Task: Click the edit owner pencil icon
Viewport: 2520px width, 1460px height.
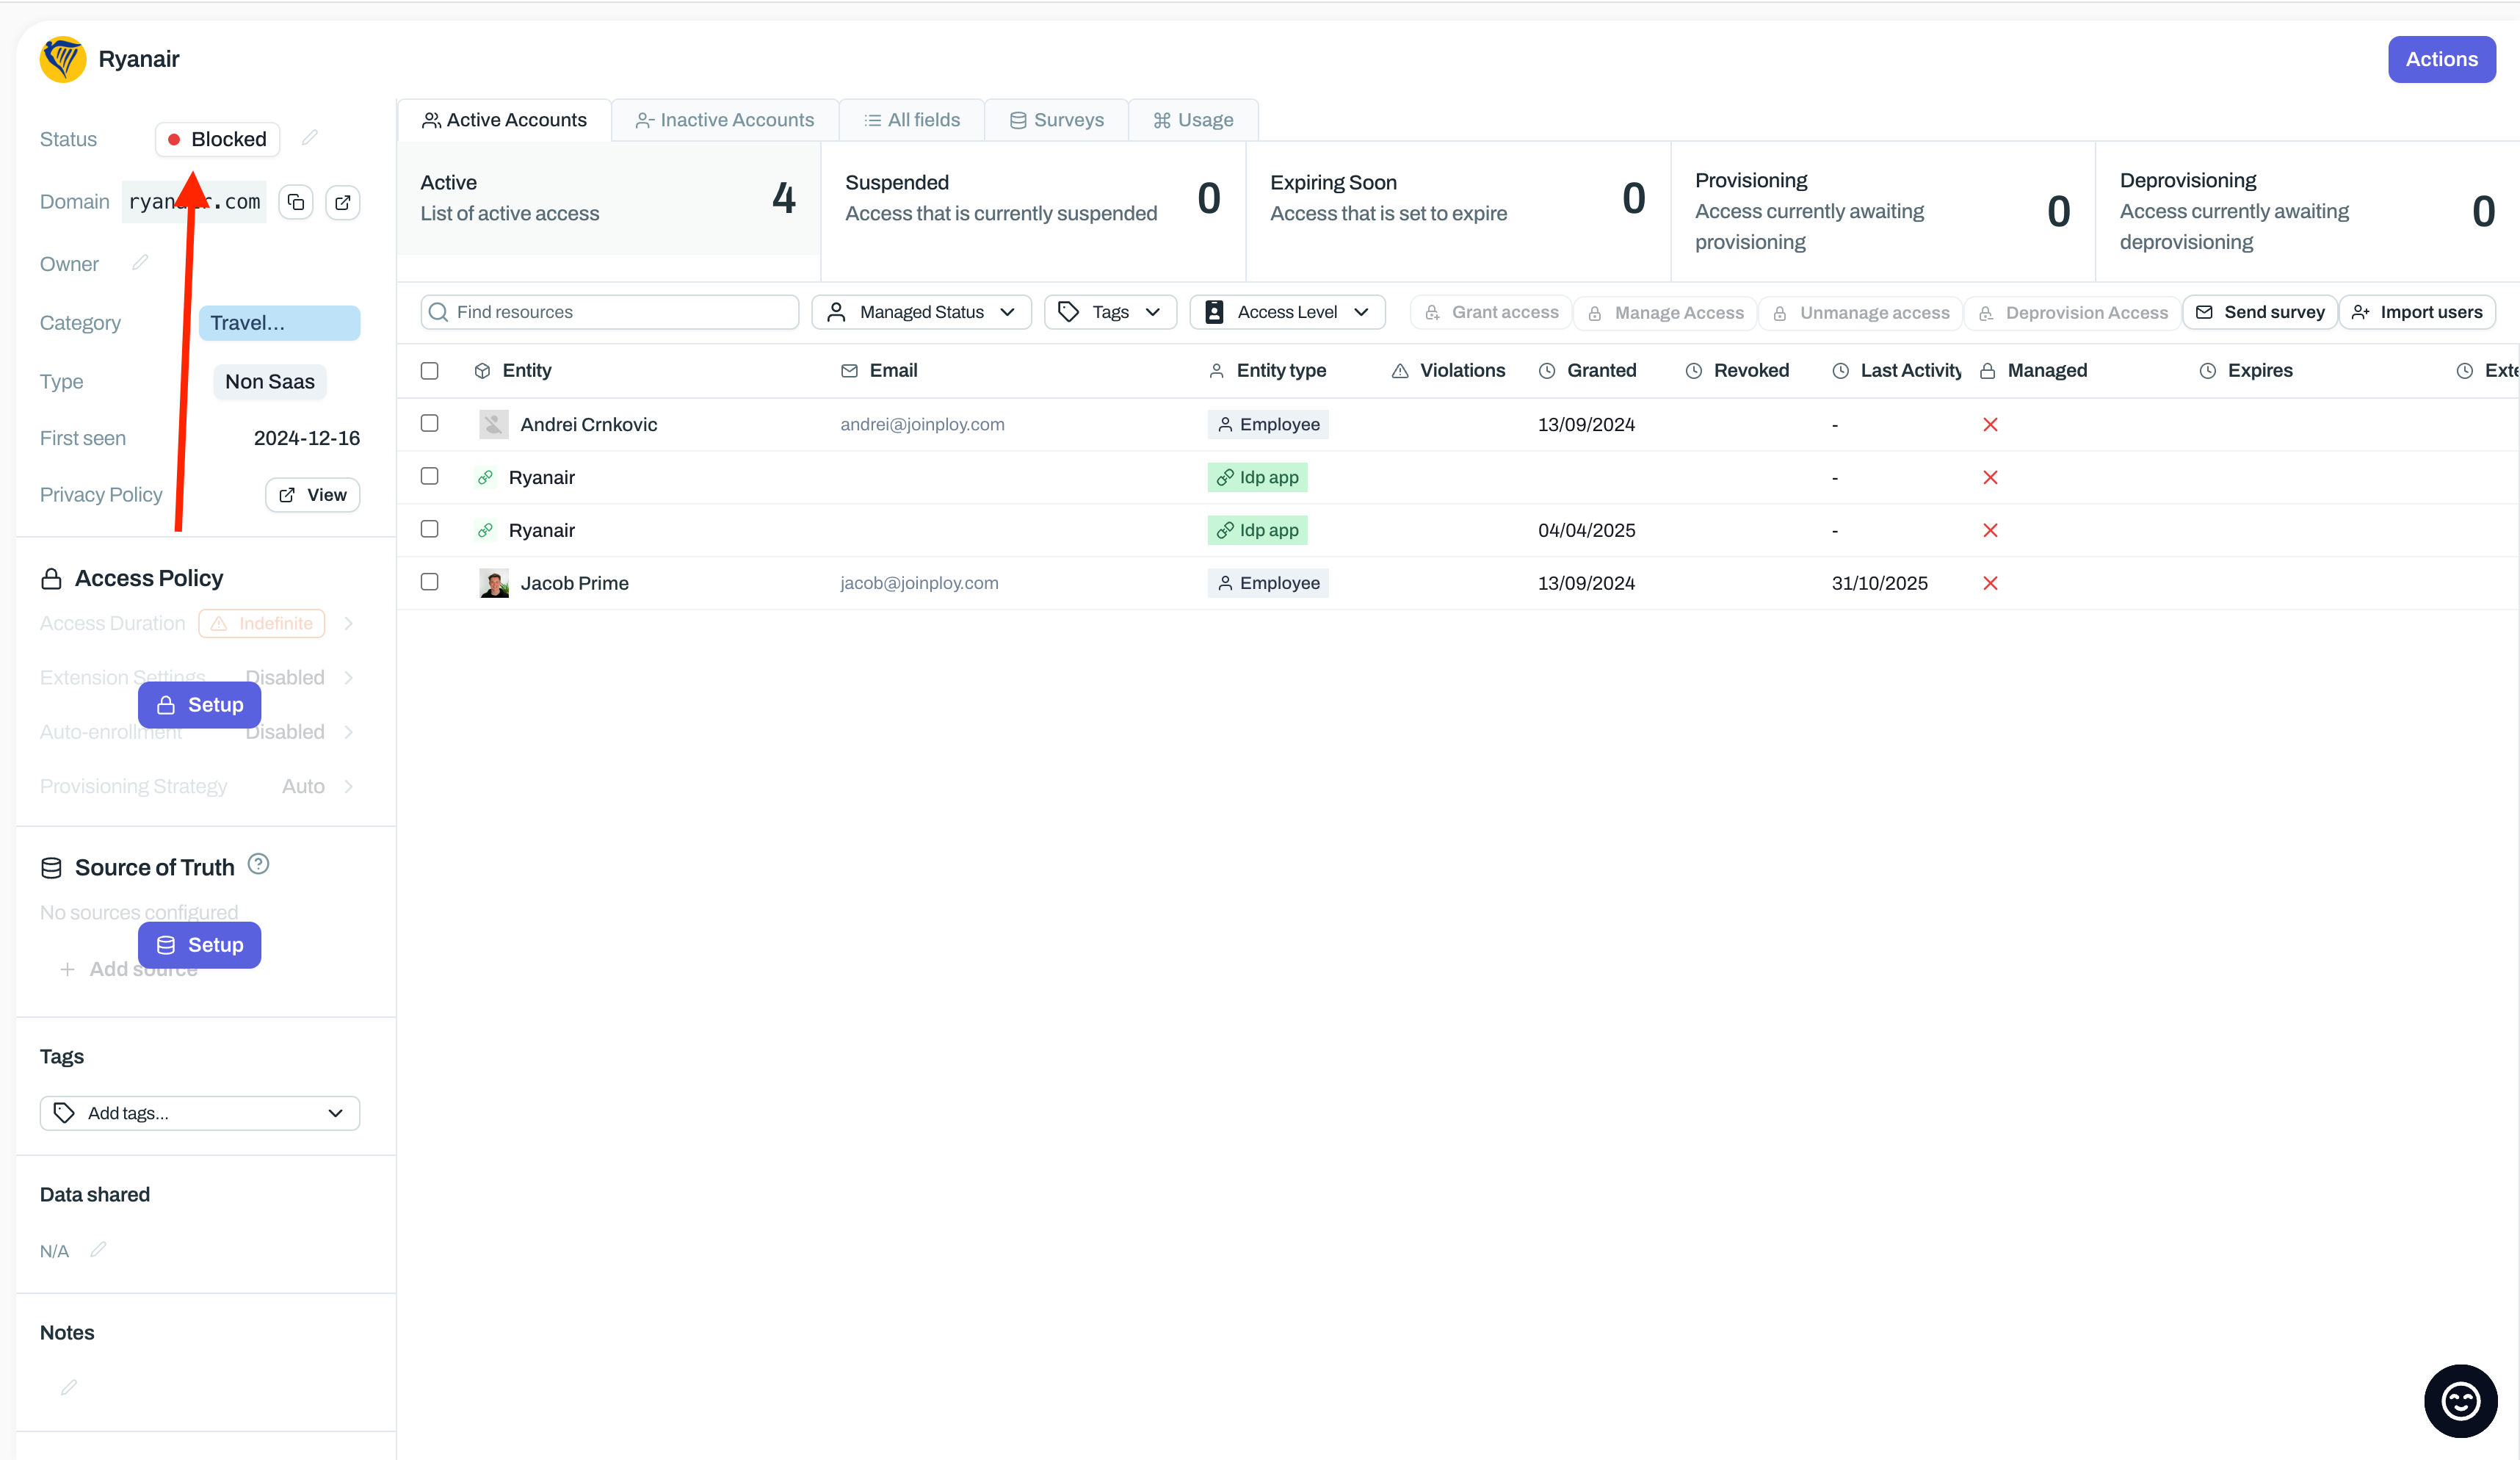Action: 140,263
